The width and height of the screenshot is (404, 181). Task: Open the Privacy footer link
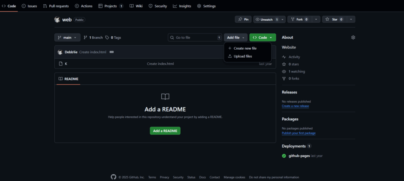click(x=165, y=177)
